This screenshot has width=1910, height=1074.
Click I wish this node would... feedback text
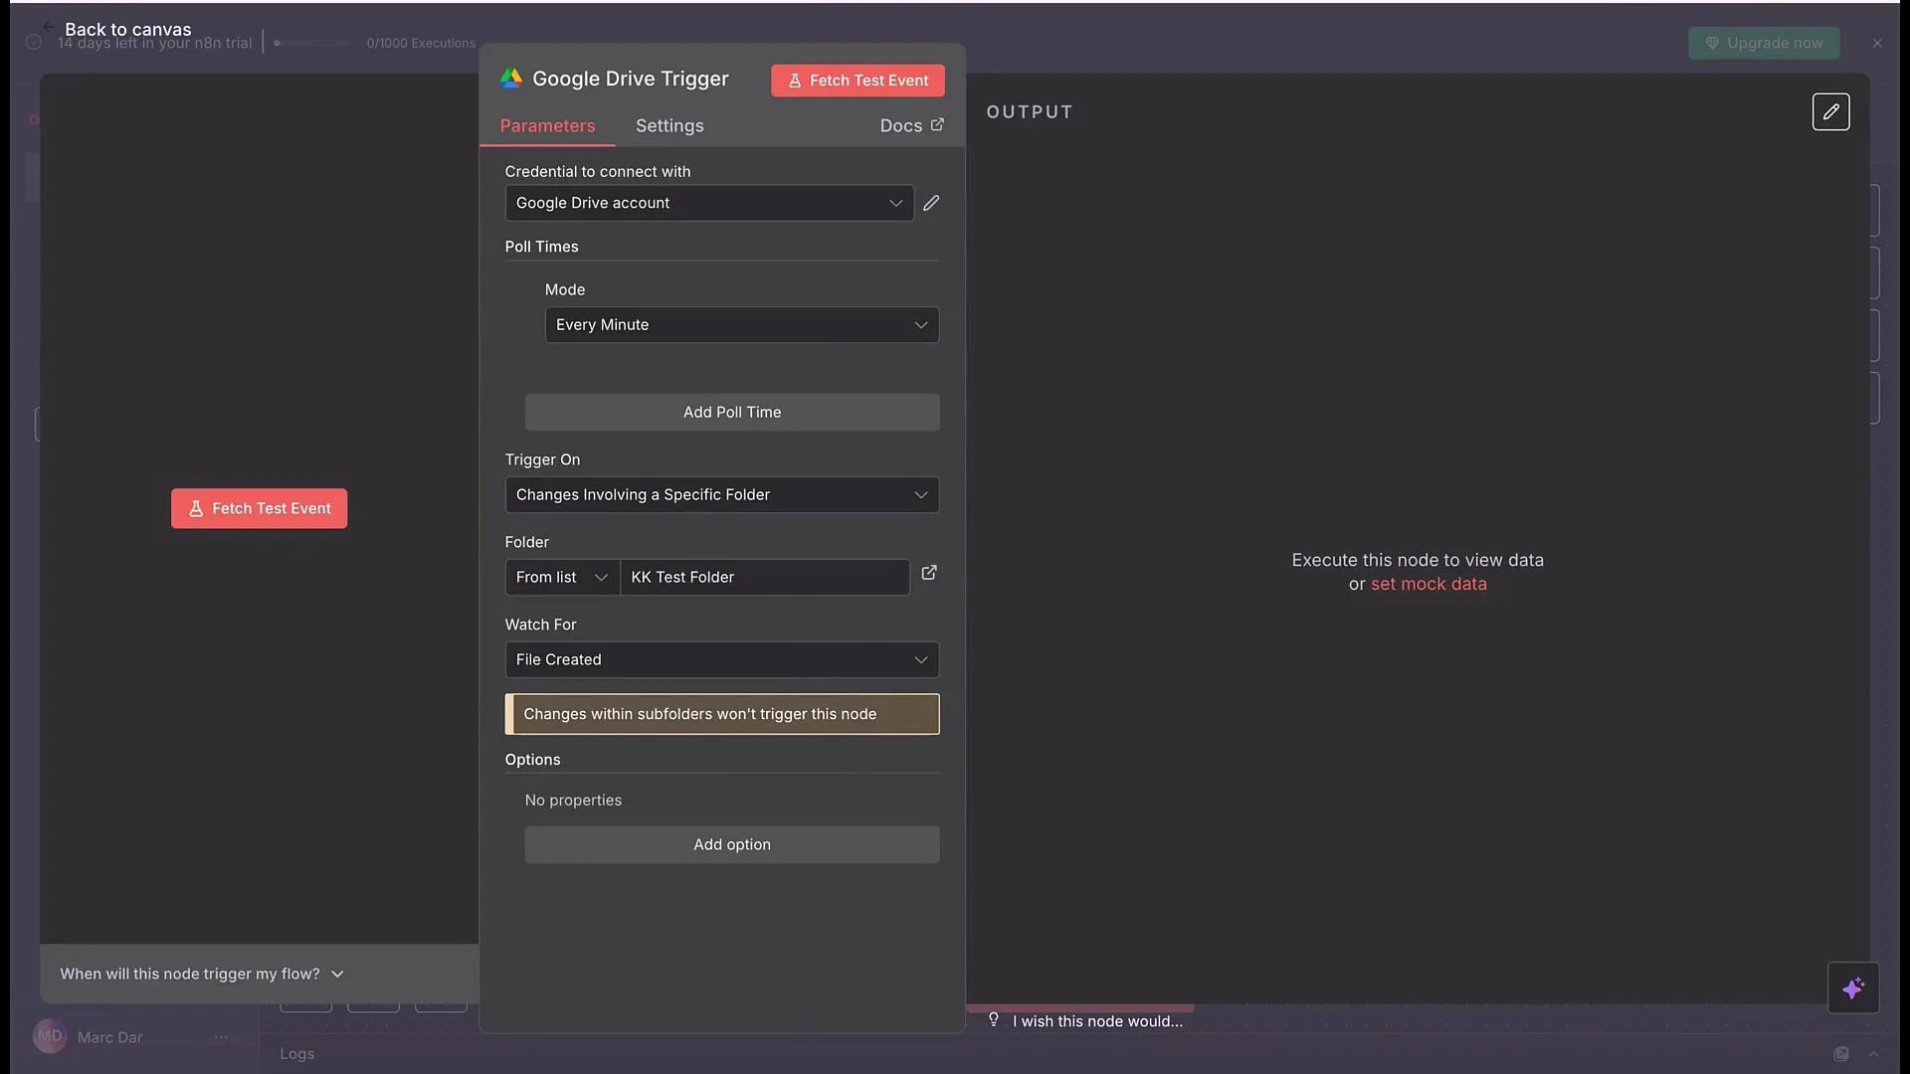coord(1097,1021)
